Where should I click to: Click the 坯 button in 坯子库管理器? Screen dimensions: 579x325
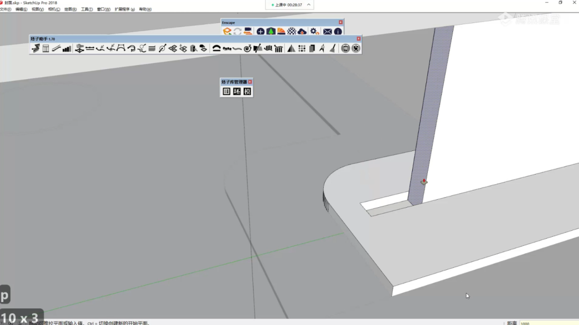pos(237,92)
